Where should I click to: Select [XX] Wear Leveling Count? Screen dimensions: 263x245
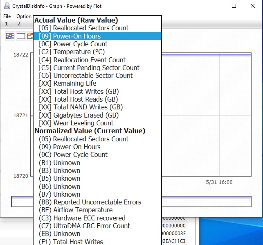(97, 123)
